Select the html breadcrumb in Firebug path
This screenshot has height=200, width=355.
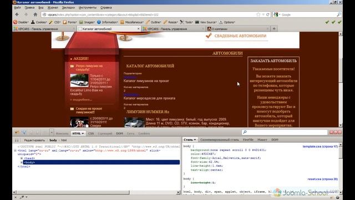(x=64, y=140)
